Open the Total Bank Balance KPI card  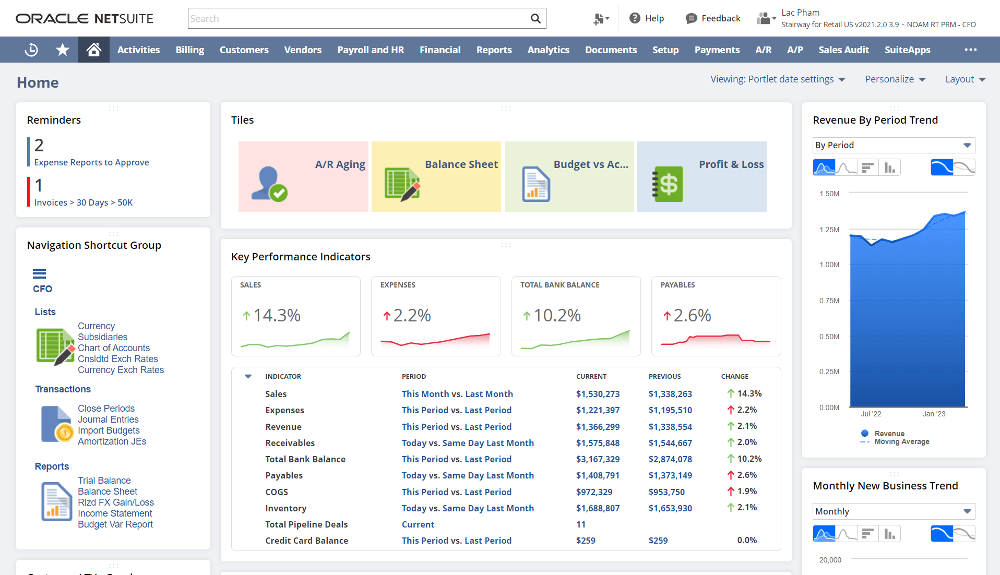(576, 316)
